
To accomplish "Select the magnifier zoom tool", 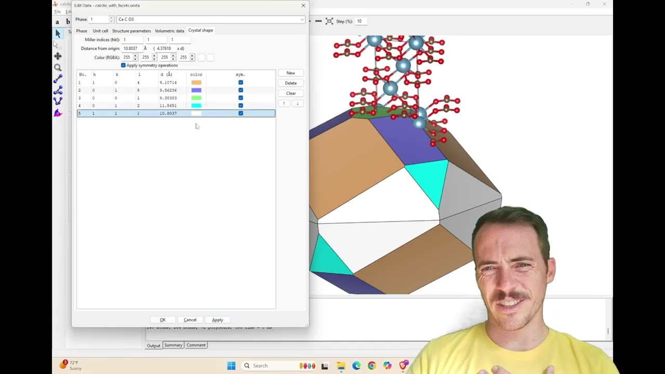I will pyautogui.click(x=58, y=68).
